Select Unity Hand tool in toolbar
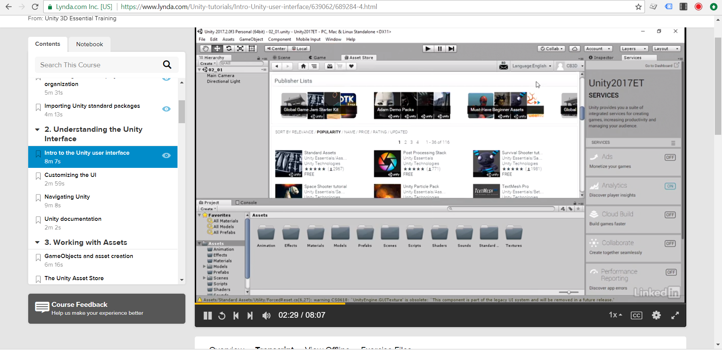 coord(205,48)
